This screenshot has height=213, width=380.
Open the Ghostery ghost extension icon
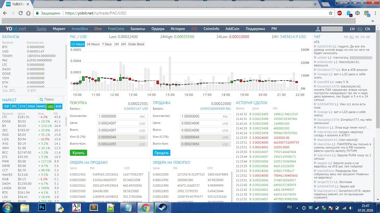[x=349, y=13]
